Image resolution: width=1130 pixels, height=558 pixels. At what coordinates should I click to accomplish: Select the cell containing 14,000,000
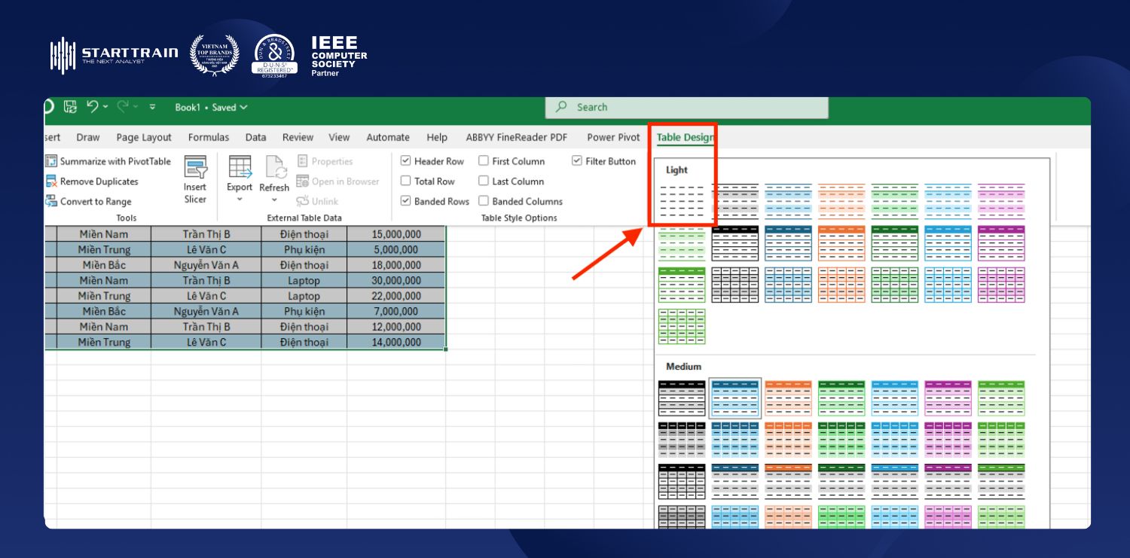pyautogui.click(x=396, y=342)
